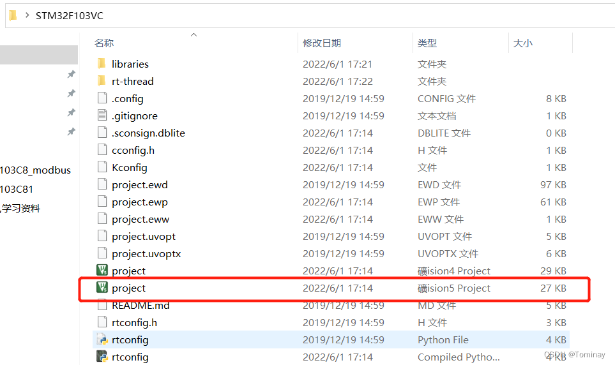615x365 pixels.
Task: Expand the address bar path chevron
Action: [x=27, y=15]
